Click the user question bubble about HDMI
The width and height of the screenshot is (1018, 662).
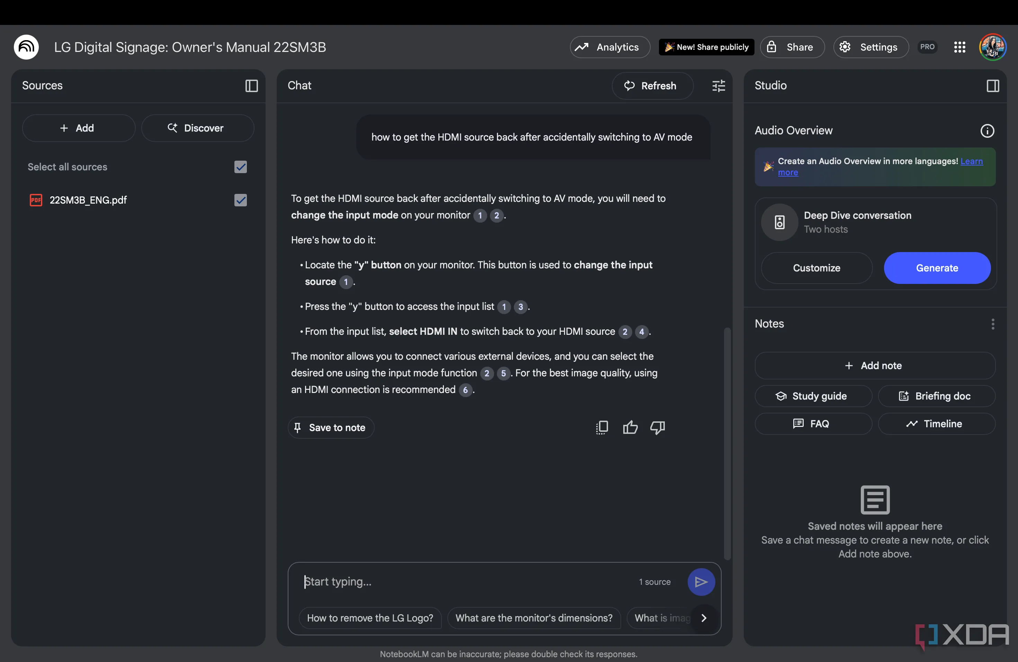533,137
